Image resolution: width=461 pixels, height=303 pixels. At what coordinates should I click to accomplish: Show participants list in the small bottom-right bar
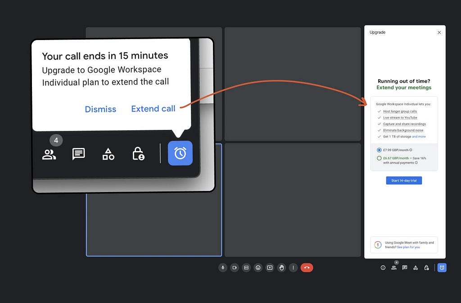coord(394,267)
